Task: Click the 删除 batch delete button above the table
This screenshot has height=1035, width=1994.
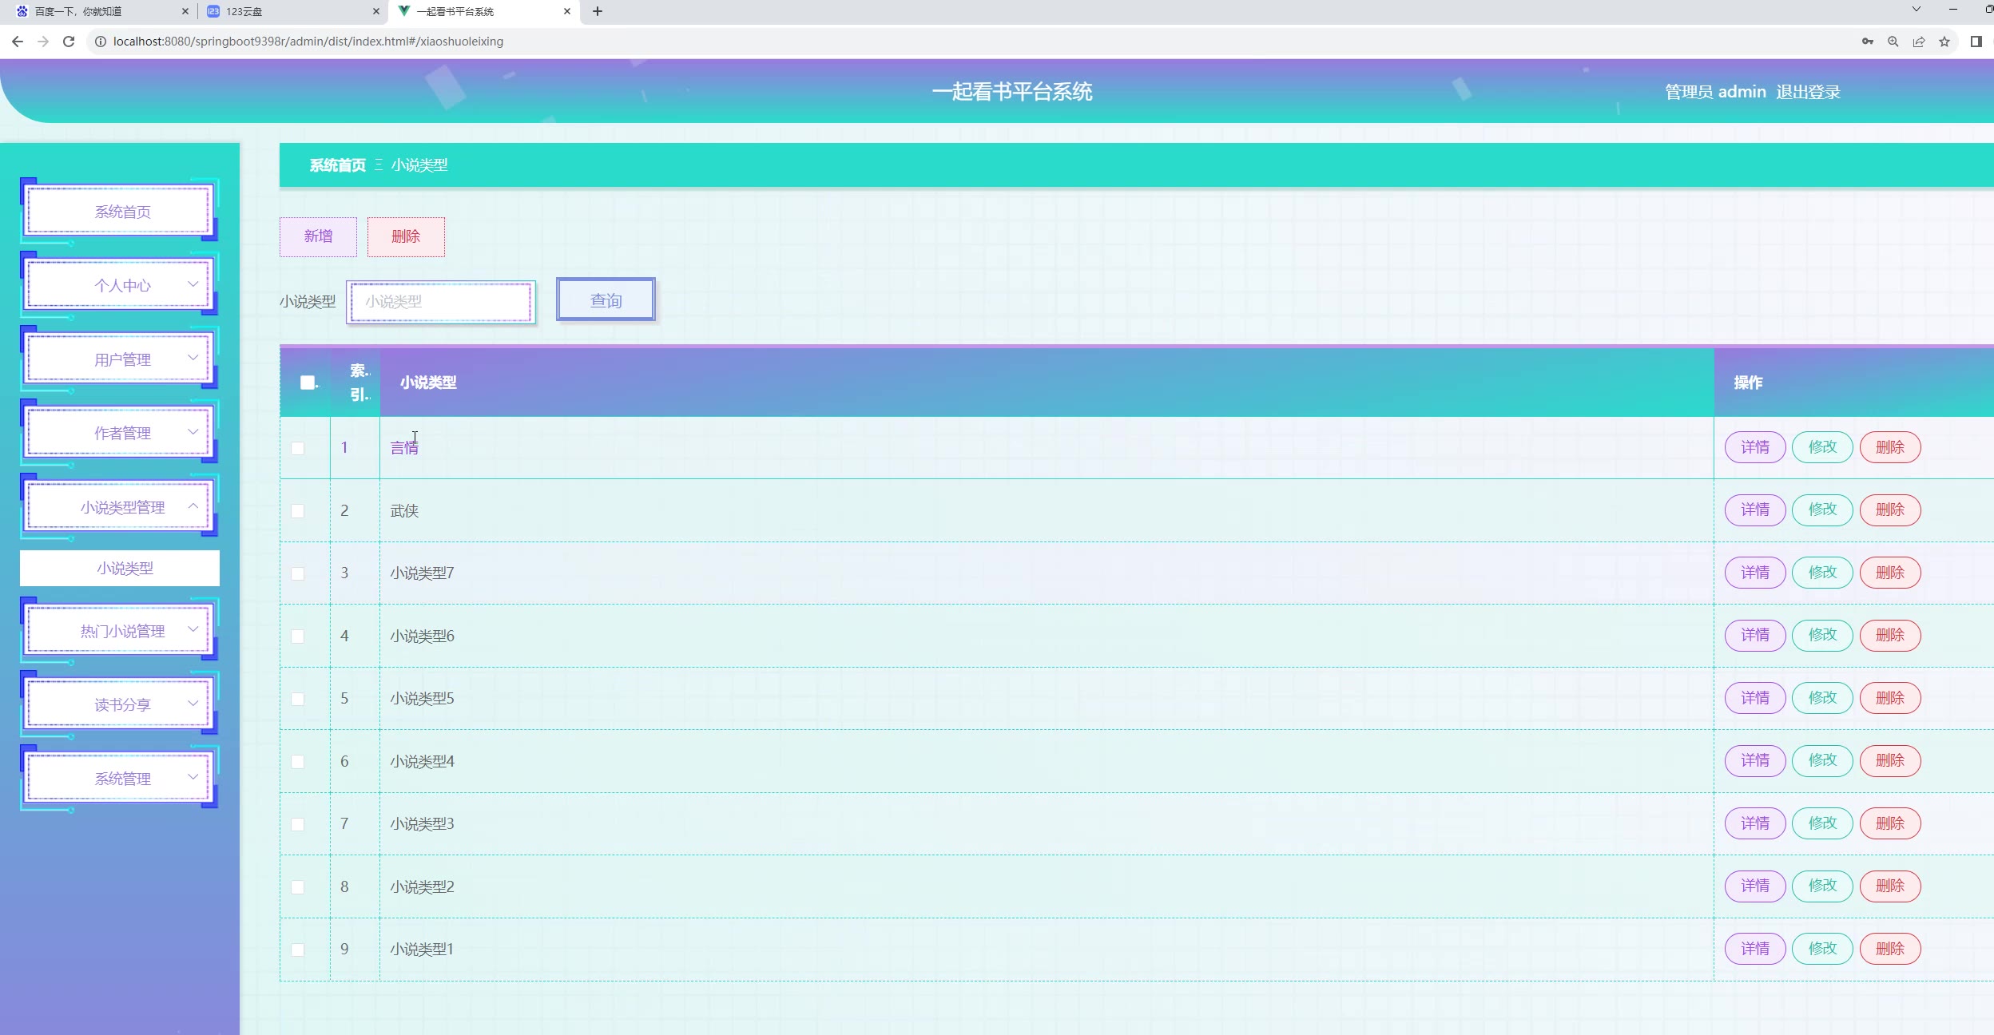Action: (406, 236)
